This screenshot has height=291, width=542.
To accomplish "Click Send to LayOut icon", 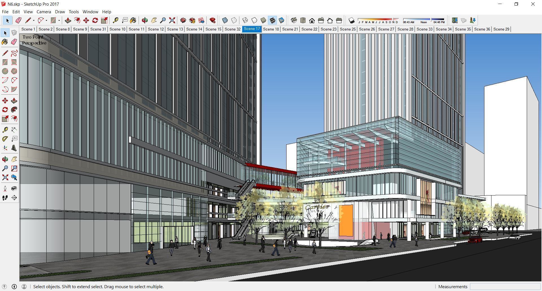I will 201,20.
